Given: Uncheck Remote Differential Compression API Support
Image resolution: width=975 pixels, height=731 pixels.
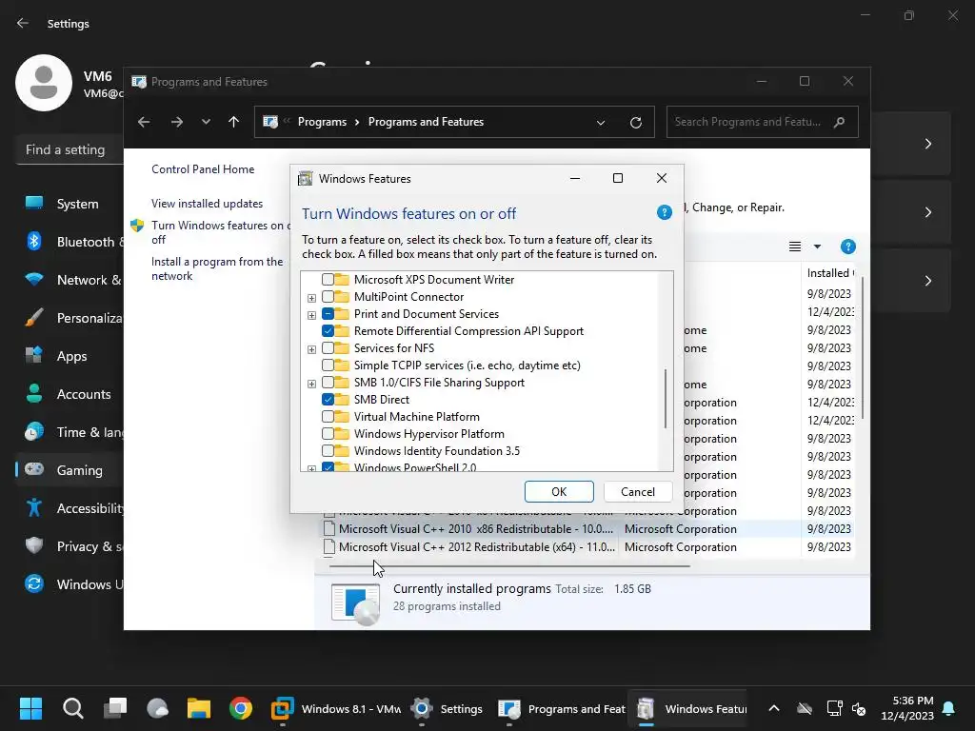Looking at the screenshot, I should coord(328,330).
